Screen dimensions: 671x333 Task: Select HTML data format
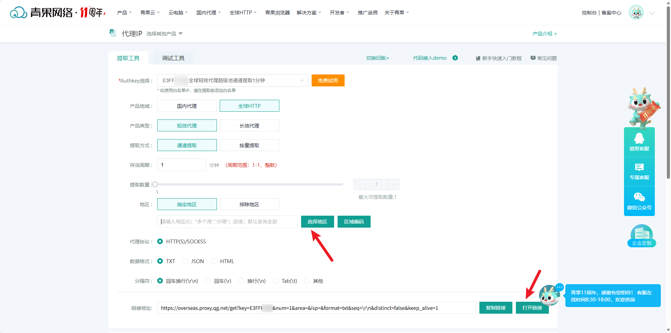214,261
